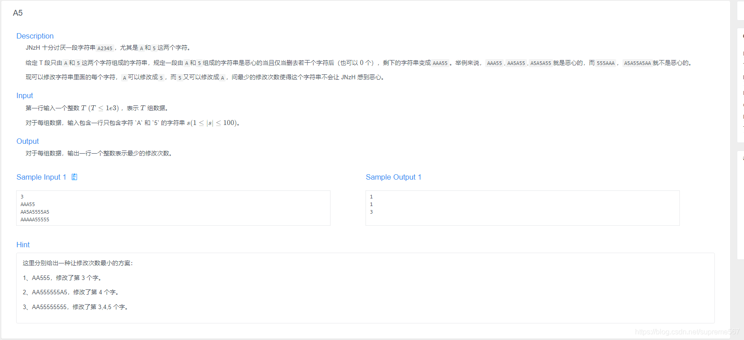The image size is (744, 340).
Task: Click the line defining integer T
Action: (x=97, y=108)
